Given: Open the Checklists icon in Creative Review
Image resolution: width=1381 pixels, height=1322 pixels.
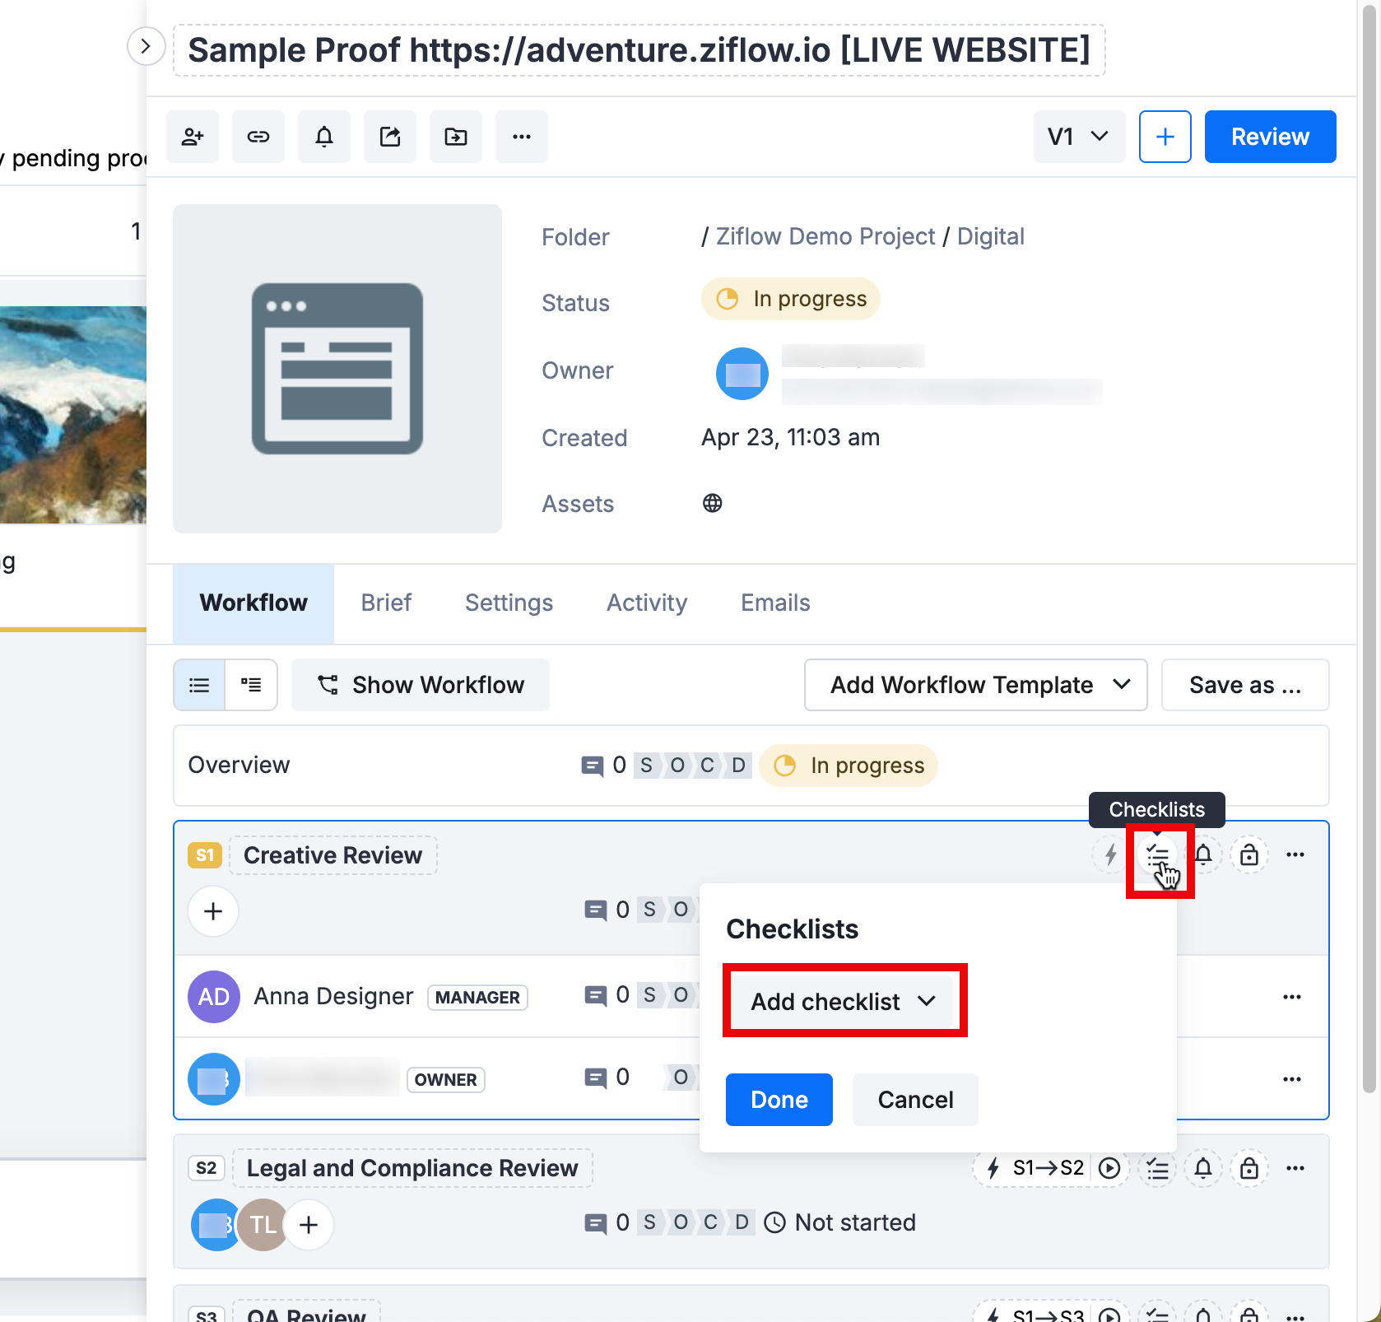Looking at the screenshot, I should coord(1158,856).
